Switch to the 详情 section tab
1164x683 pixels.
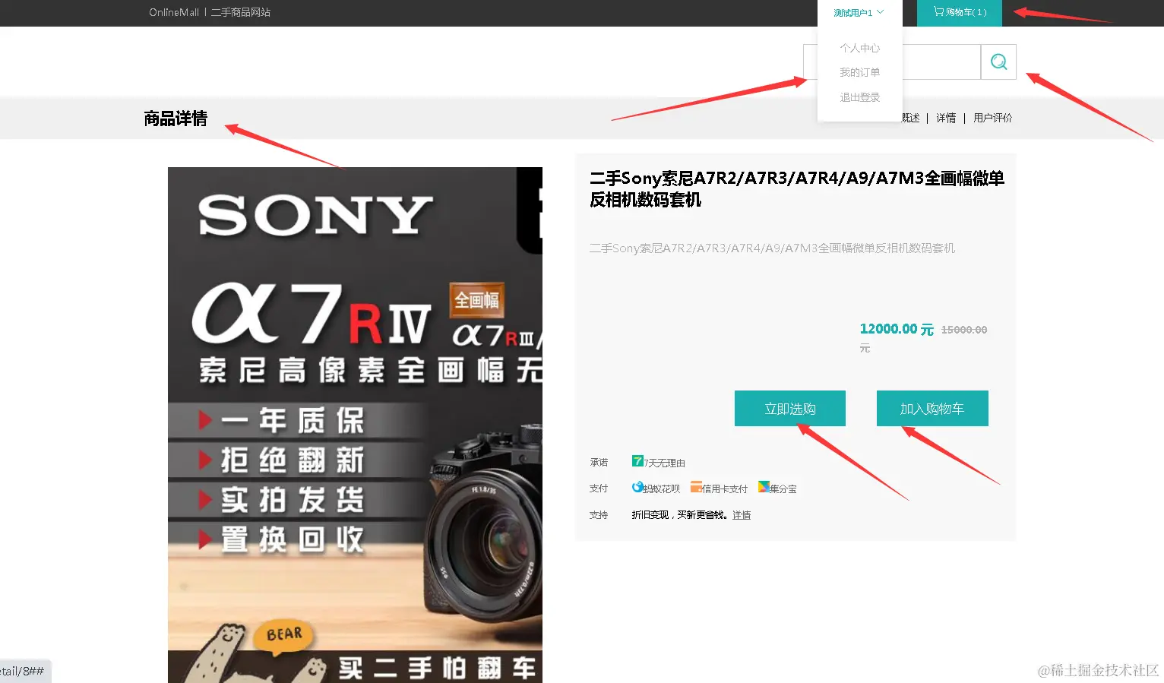[x=946, y=118]
